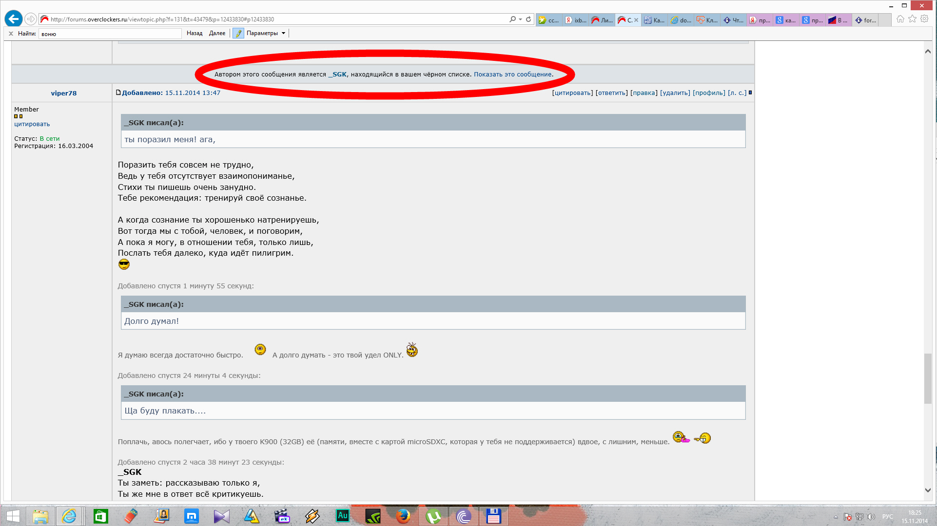Open the favorites star icon
937x526 pixels.
(x=912, y=19)
